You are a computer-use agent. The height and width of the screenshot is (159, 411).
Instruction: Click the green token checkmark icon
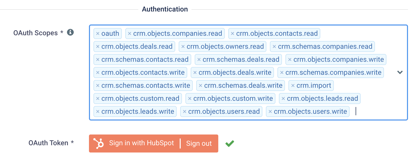point(230,143)
